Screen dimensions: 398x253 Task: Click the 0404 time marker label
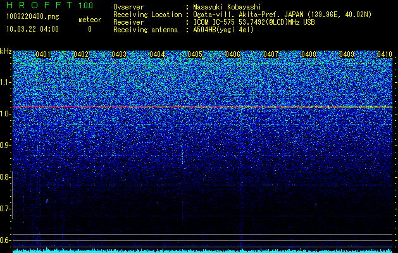(157, 54)
